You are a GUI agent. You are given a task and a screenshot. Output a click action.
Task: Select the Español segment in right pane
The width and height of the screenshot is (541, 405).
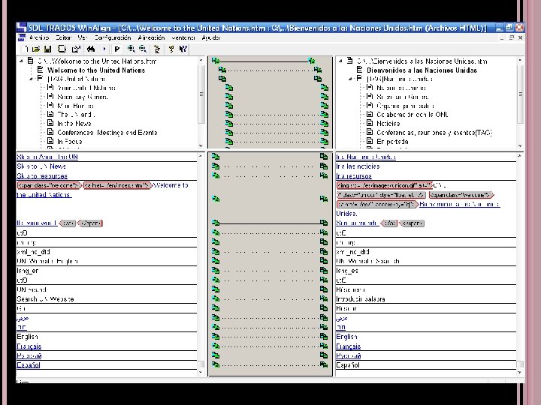coord(348,364)
